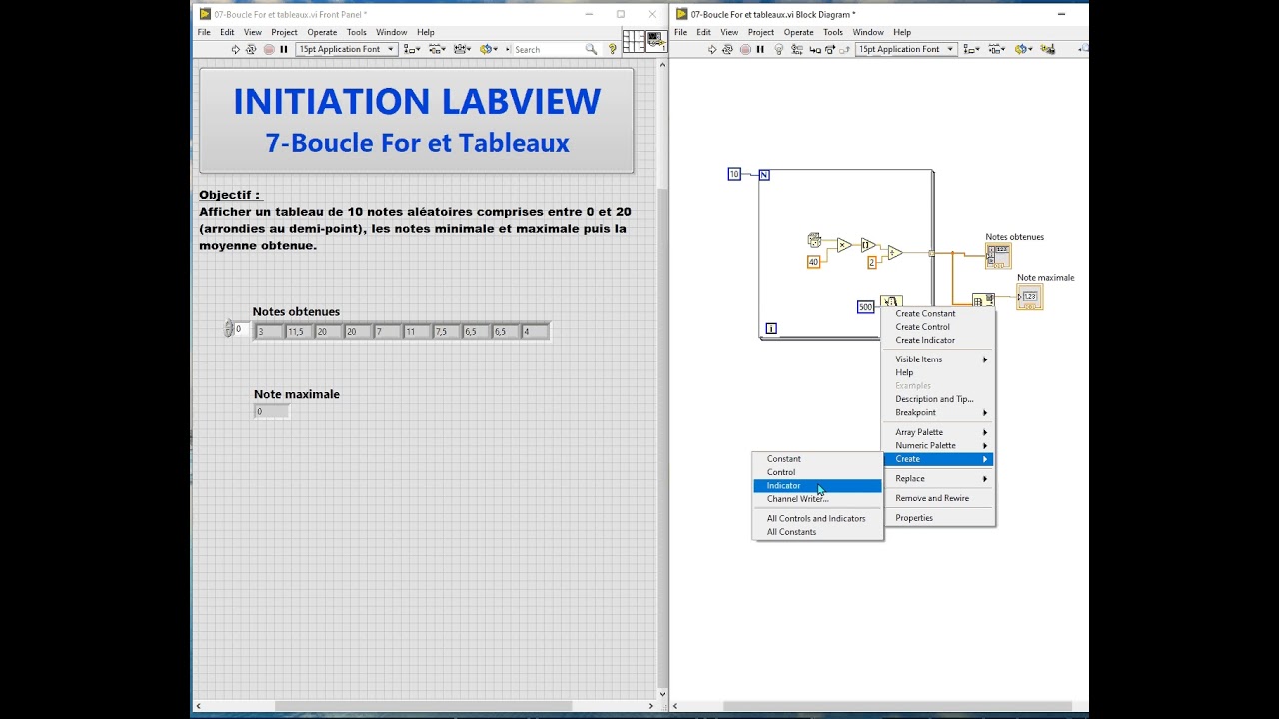Screen dimensions: 1279x719
Task: Choose Create Control in context menu
Action: [939, 327]
